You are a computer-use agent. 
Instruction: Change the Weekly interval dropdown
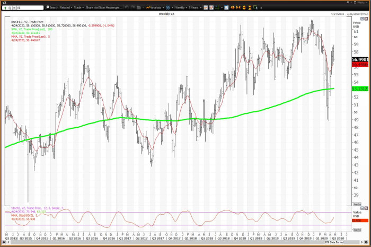(181, 8)
